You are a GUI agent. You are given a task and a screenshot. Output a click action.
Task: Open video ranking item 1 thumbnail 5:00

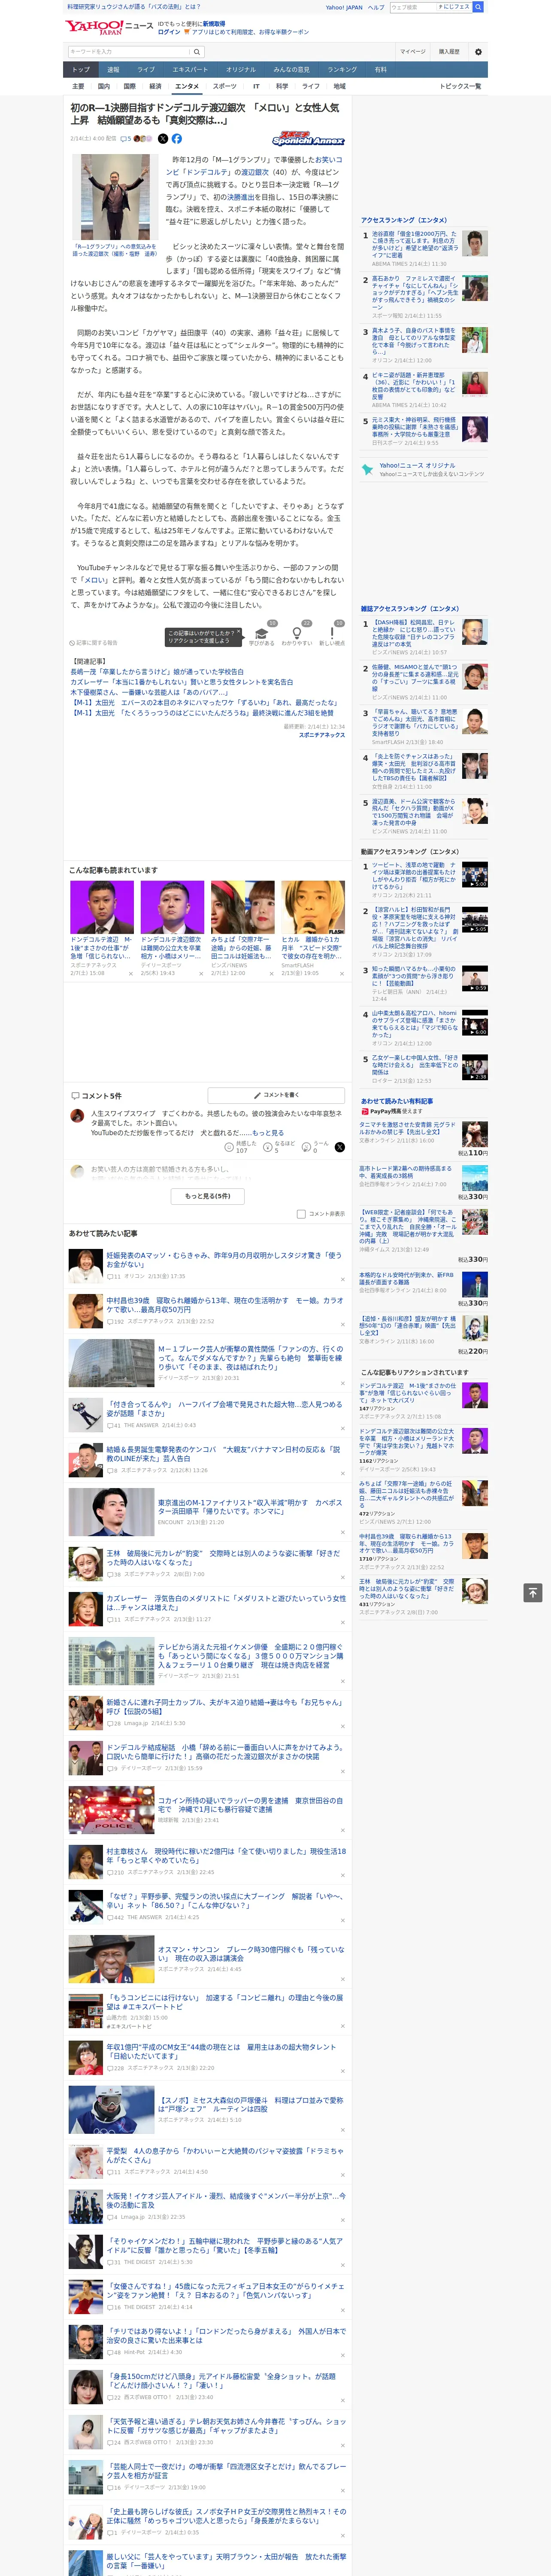tap(475, 875)
